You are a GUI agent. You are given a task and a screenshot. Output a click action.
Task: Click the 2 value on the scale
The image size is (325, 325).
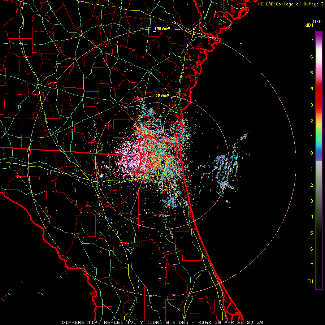click(312, 121)
